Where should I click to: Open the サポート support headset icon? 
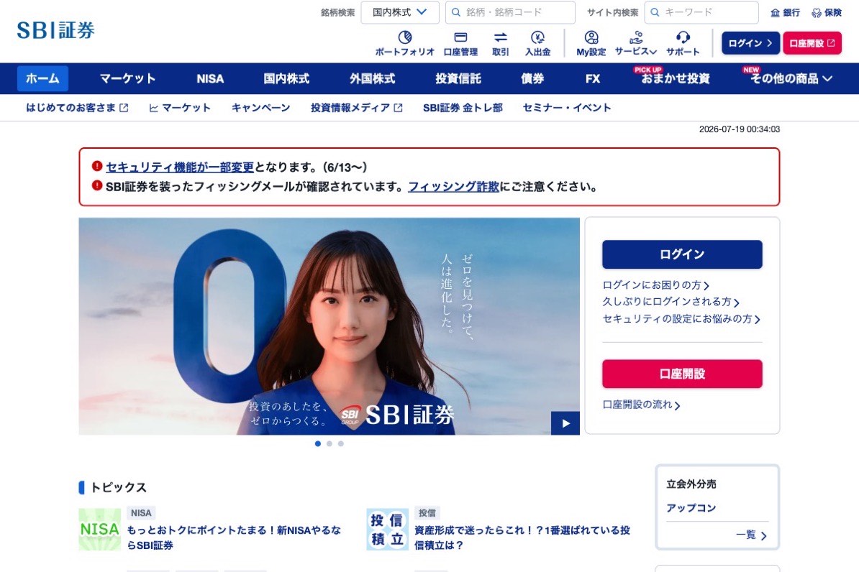683,43
